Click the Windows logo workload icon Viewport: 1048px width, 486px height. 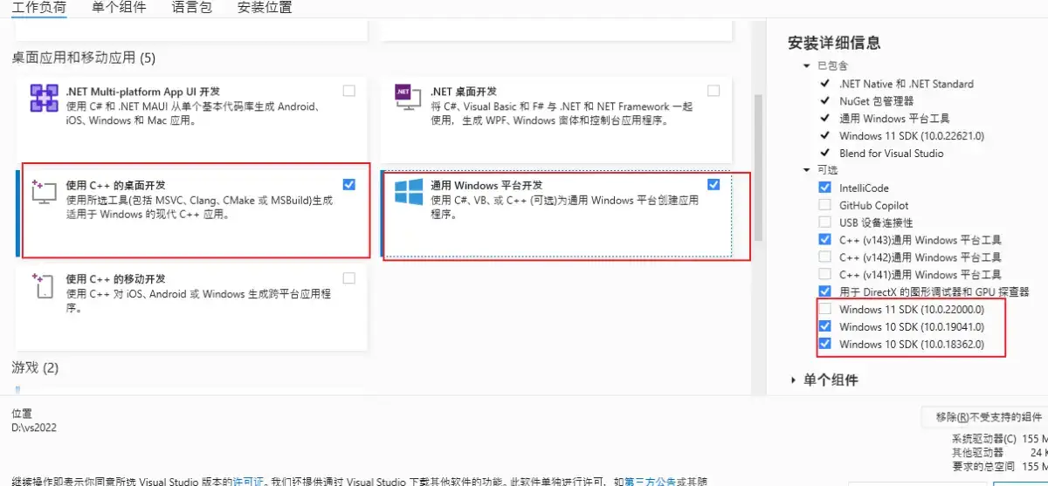coord(409,193)
